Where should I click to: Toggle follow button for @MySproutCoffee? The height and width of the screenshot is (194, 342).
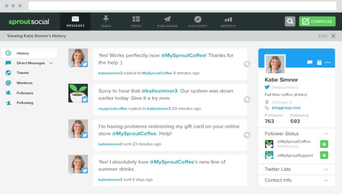324,144
